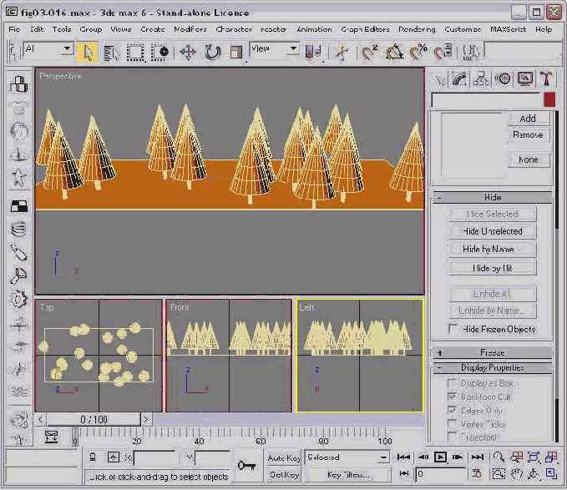Image resolution: width=567 pixels, height=490 pixels.
Task: Expand the Freeze rollout
Action: [492, 353]
